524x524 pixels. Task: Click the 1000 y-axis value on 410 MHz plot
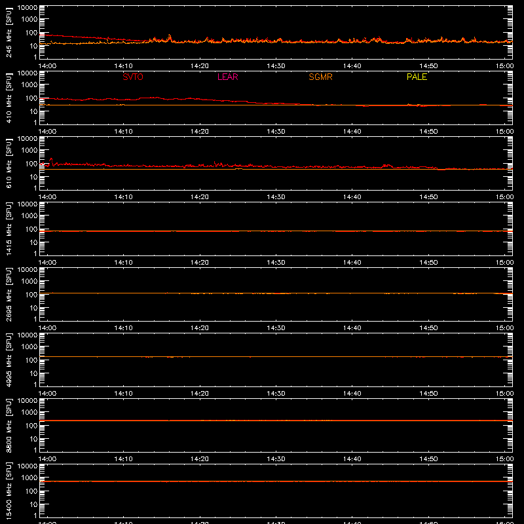pos(29,85)
